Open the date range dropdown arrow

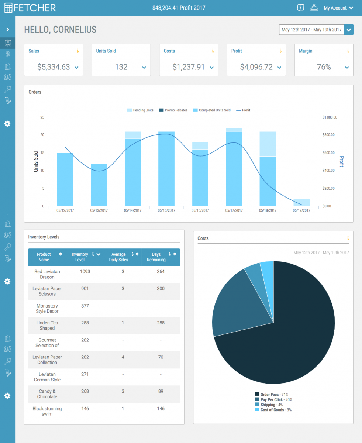coord(348,30)
